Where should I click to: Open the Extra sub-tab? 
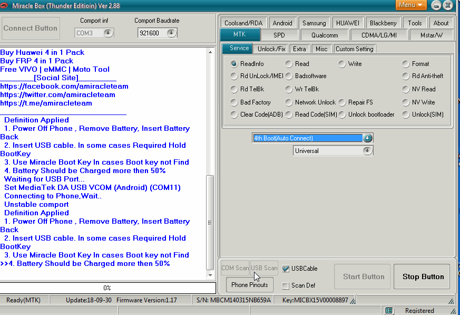click(299, 49)
